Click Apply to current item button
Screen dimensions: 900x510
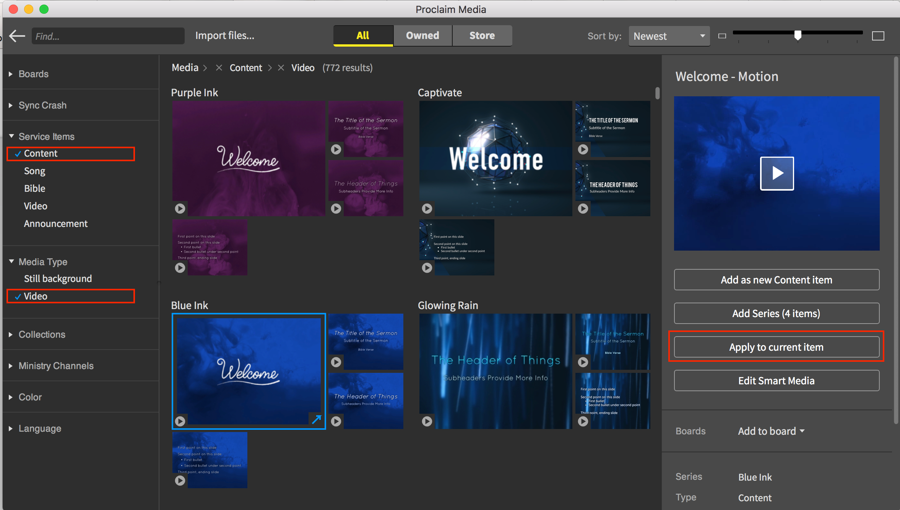(776, 347)
